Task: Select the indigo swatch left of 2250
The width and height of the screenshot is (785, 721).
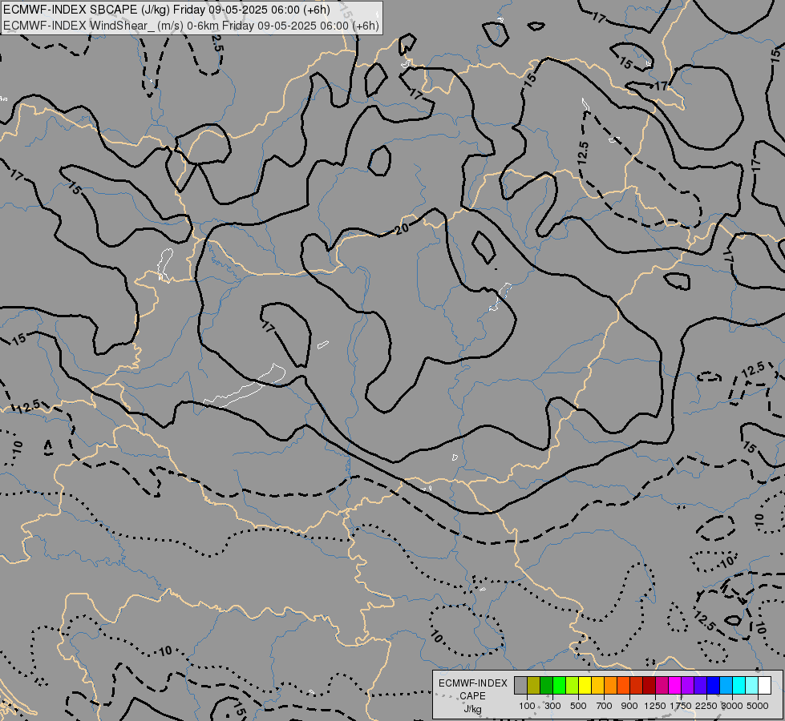Action: click(700, 686)
